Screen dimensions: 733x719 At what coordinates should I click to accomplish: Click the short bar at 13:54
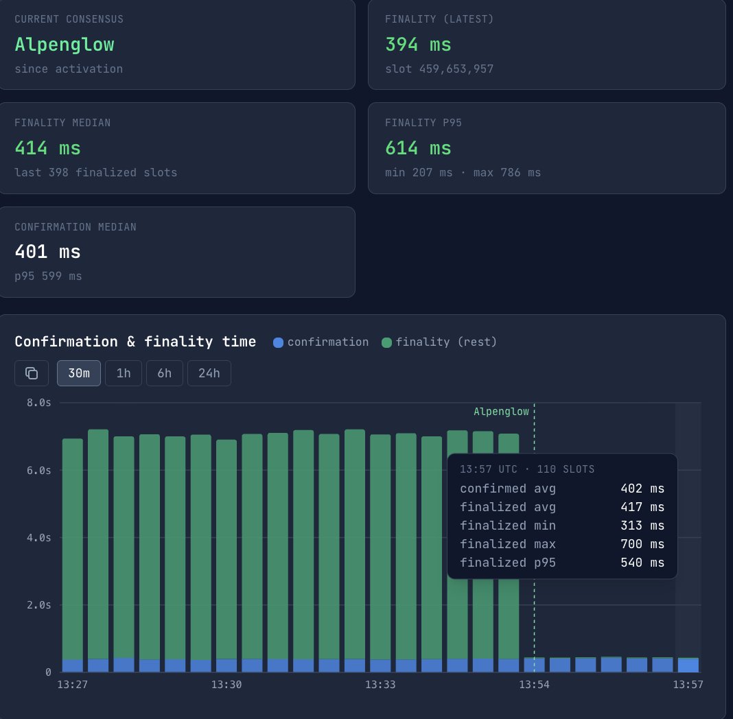pos(535,665)
